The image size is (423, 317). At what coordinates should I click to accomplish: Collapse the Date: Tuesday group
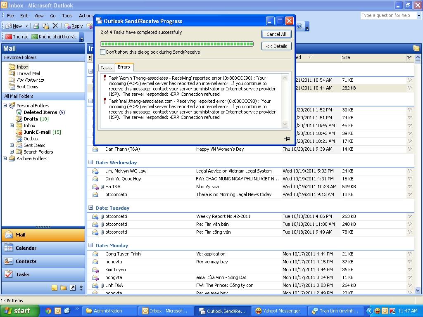(x=90, y=208)
